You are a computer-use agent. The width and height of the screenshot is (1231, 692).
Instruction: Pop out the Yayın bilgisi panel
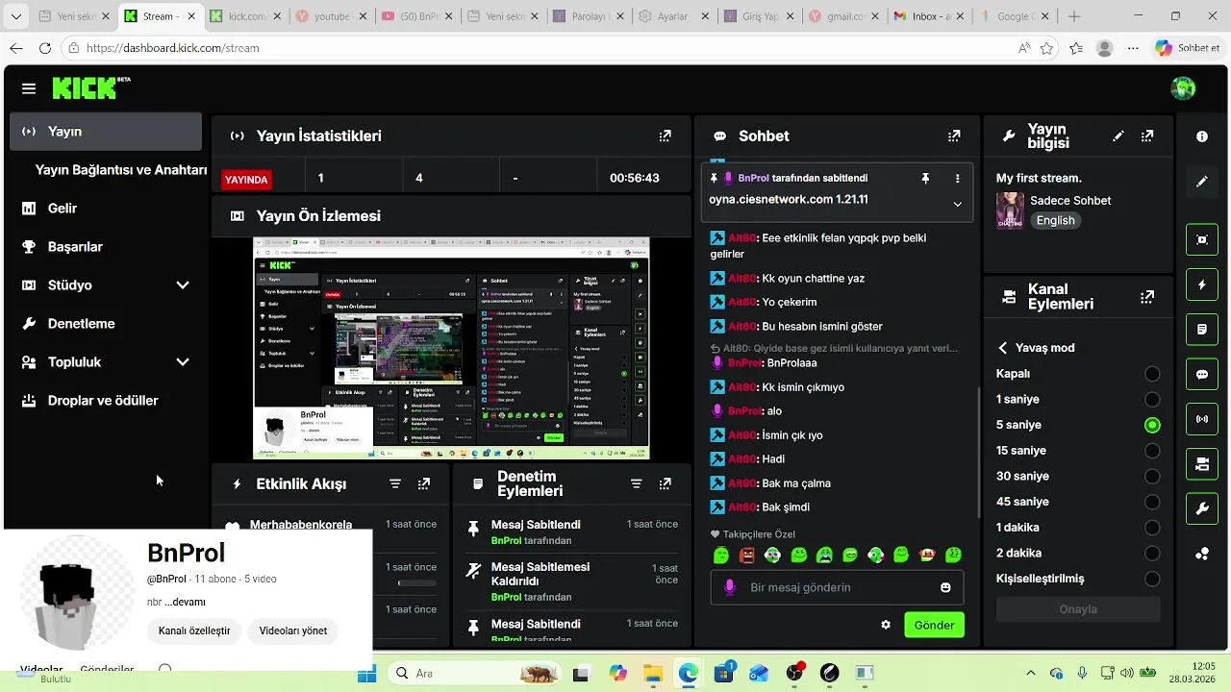point(1147,136)
